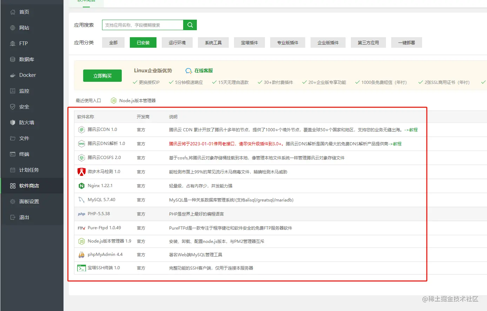
Task: Click the firewall shield icon beside 防火墙
Action: [x=13, y=123]
